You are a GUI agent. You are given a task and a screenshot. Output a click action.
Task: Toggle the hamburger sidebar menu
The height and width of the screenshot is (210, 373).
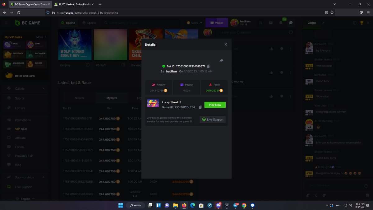[6, 23]
